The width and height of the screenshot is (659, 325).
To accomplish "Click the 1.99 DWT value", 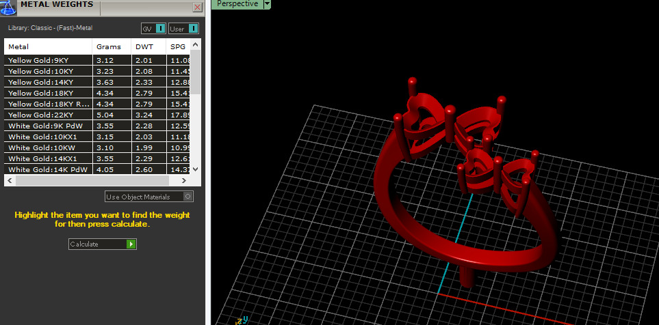I will click(144, 147).
